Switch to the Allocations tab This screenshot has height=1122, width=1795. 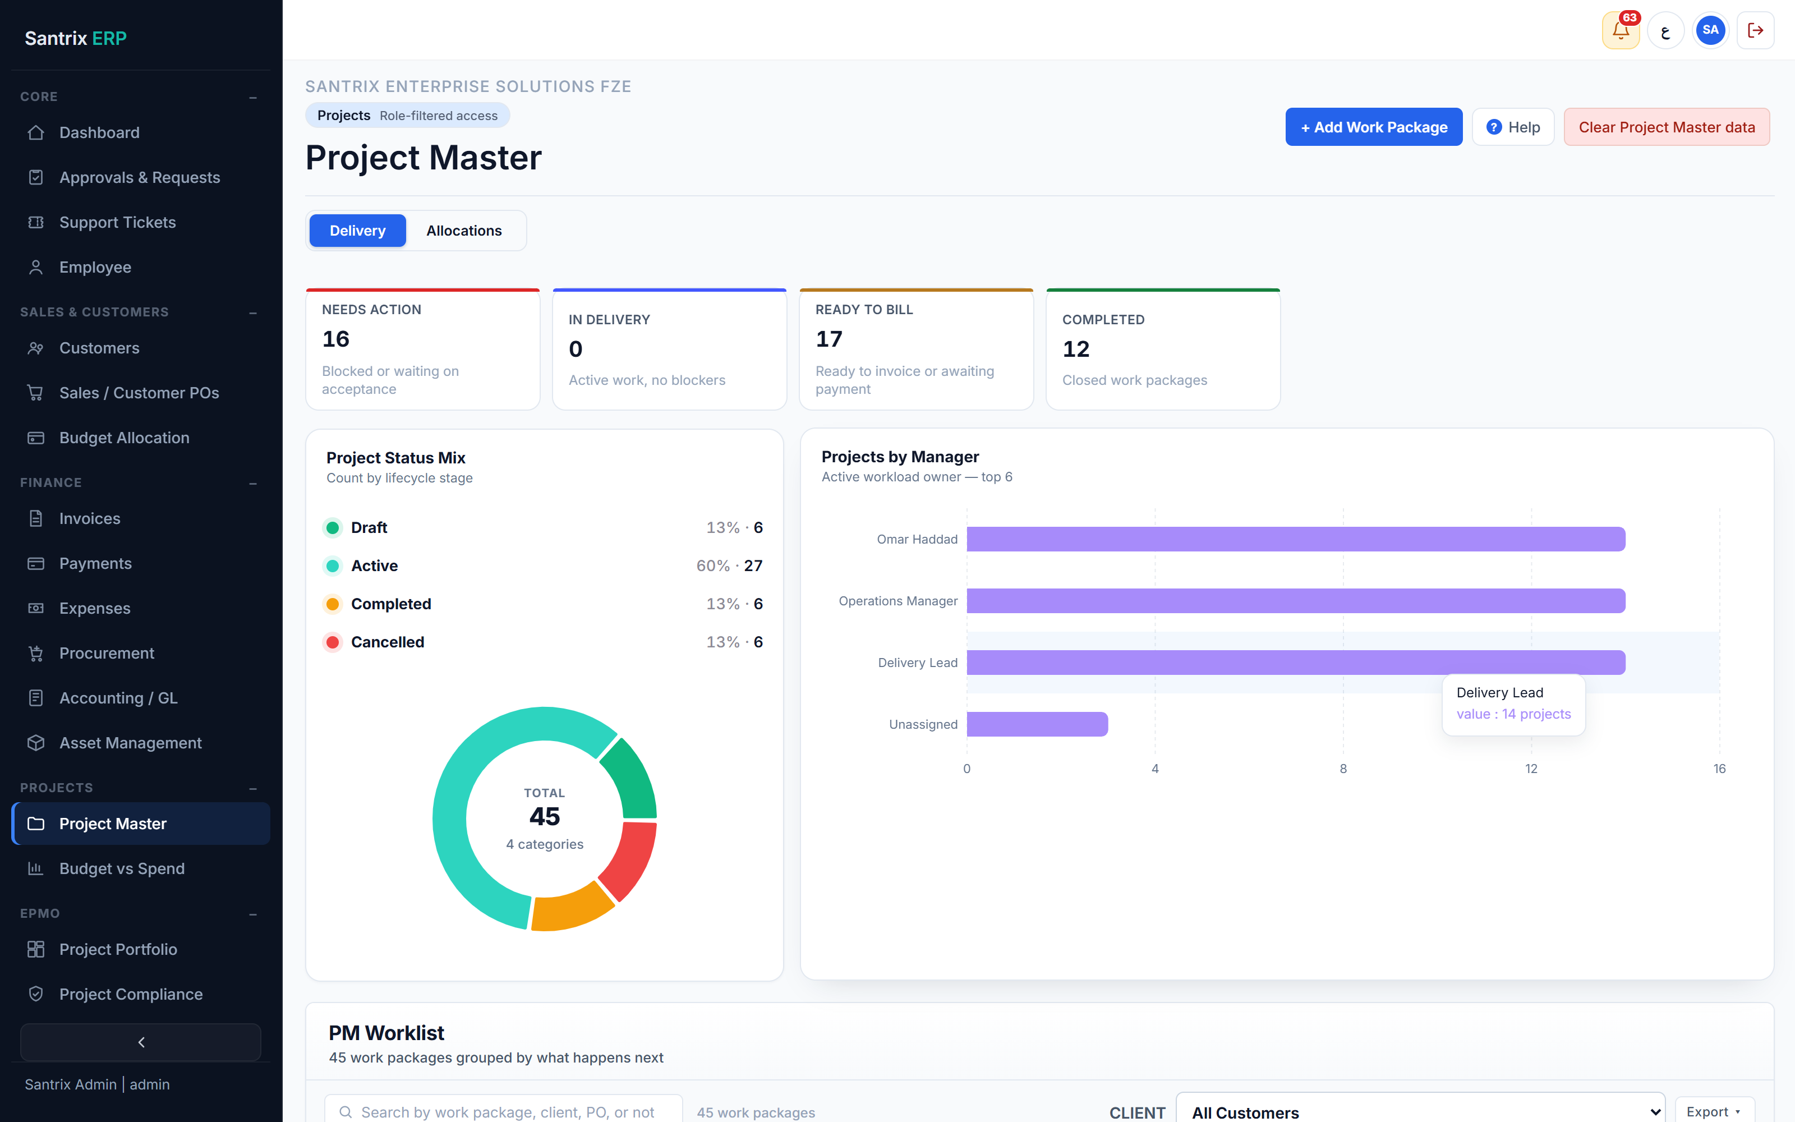coord(463,231)
